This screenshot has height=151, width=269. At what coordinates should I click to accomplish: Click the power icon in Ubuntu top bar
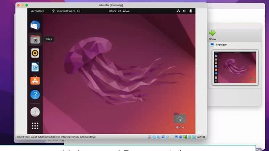point(190,11)
